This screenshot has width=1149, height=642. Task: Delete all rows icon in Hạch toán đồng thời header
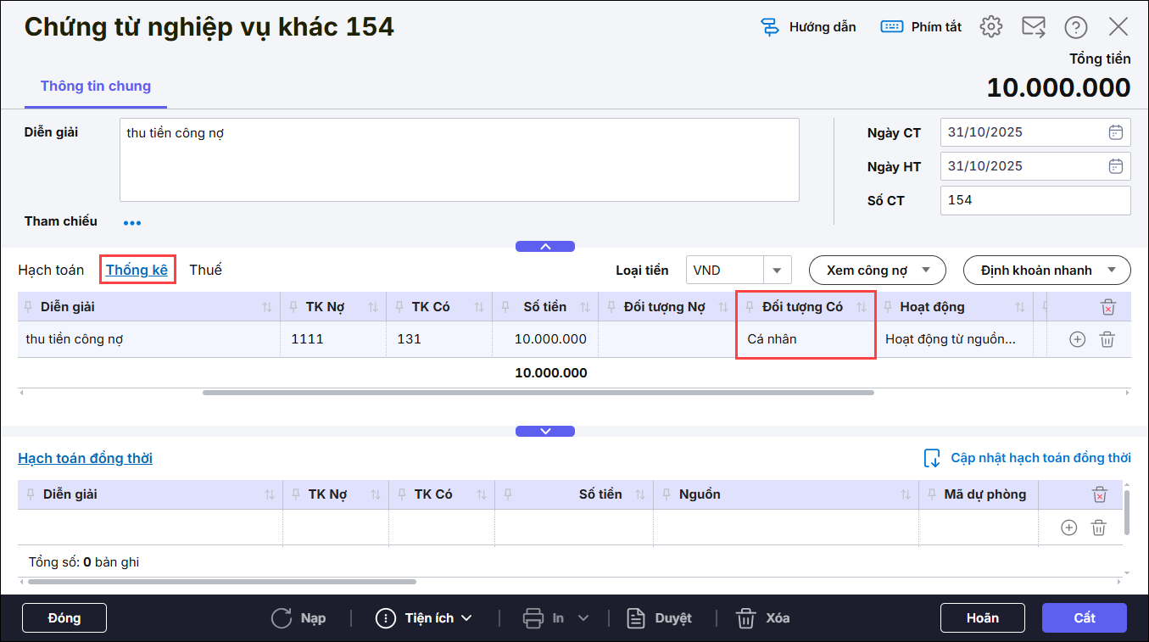pos(1099,494)
